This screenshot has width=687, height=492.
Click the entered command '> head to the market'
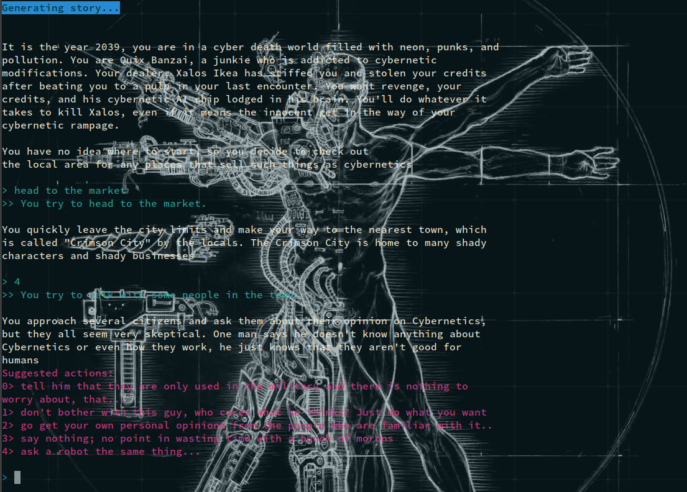[64, 191]
